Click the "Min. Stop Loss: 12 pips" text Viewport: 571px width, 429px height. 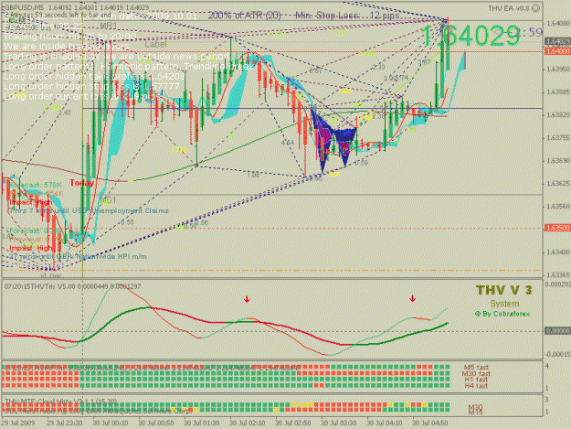point(347,16)
